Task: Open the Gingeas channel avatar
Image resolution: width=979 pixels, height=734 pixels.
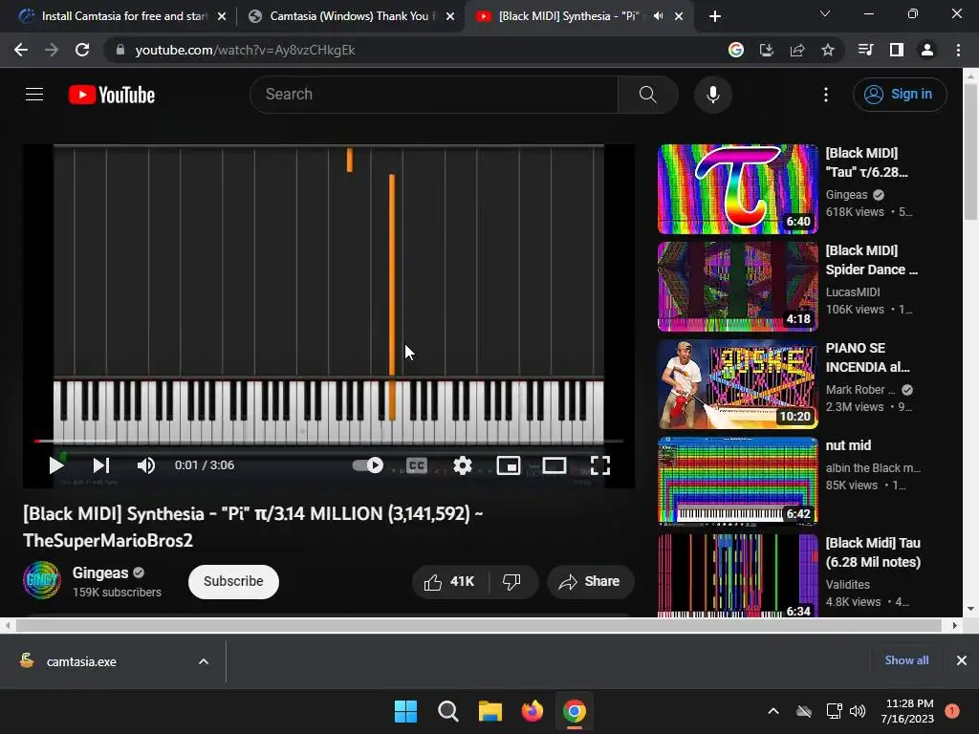Action: click(42, 580)
